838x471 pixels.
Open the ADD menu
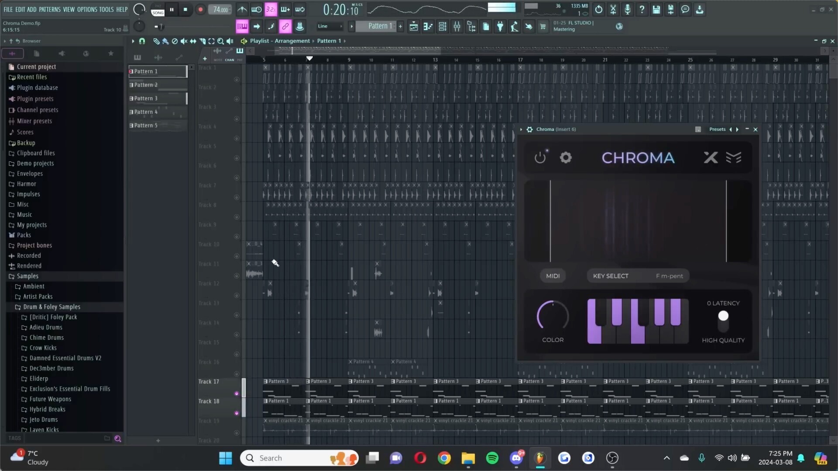click(x=32, y=9)
